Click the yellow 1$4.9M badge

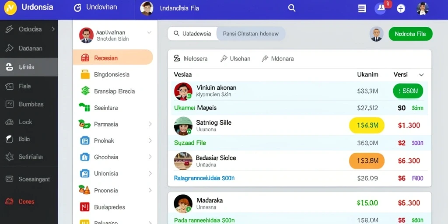coord(367,125)
